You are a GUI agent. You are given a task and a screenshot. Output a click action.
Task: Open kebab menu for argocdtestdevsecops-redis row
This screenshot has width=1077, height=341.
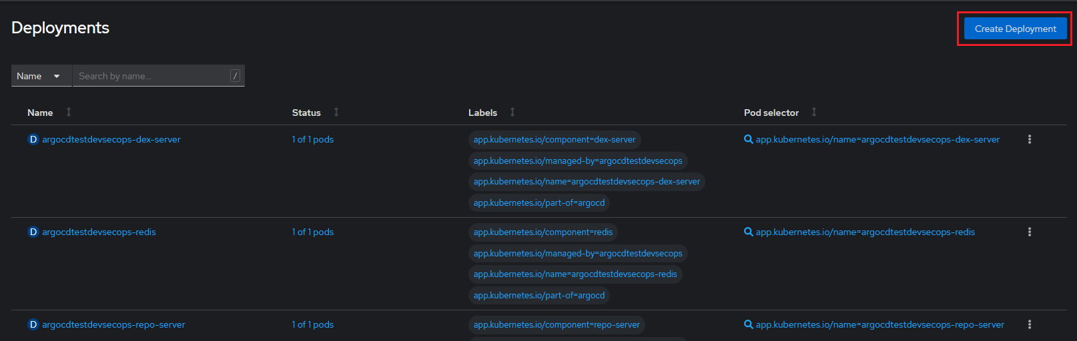pyautogui.click(x=1029, y=232)
